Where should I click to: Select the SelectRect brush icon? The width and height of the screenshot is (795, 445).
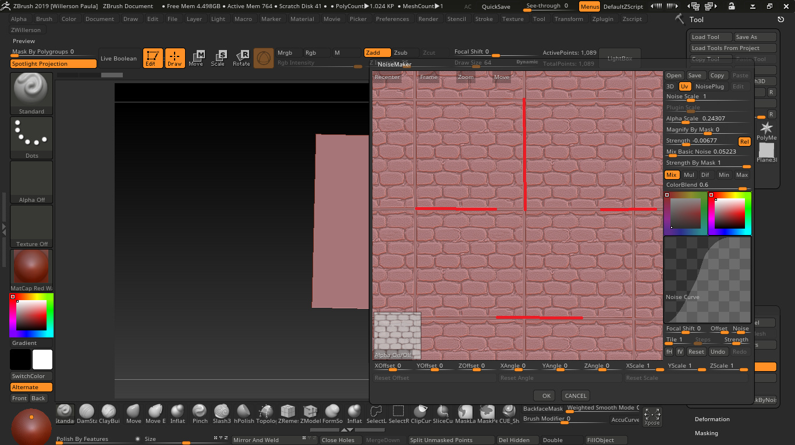tap(399, 414)
